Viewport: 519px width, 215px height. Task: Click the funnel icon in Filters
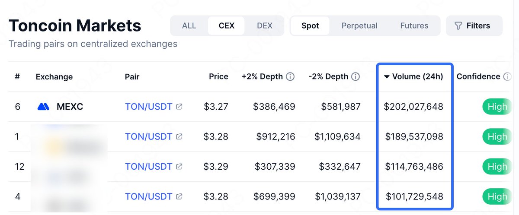tap(458, 26)
